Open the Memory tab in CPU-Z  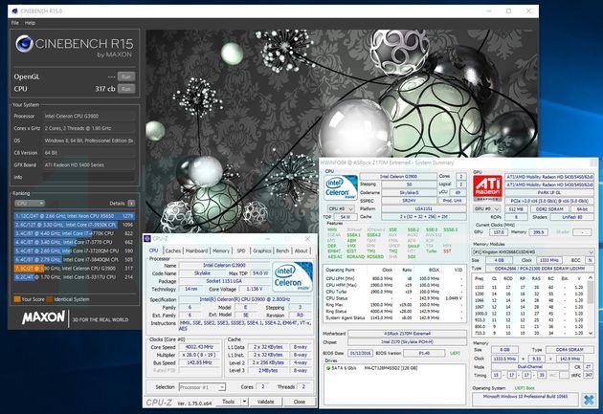pos(221,251)
